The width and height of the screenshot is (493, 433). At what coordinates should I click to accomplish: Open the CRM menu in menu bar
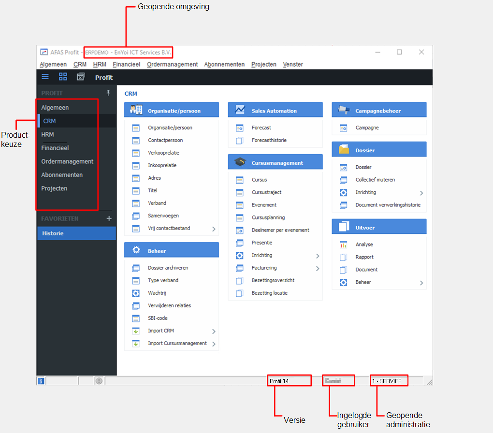coord(80,64)
